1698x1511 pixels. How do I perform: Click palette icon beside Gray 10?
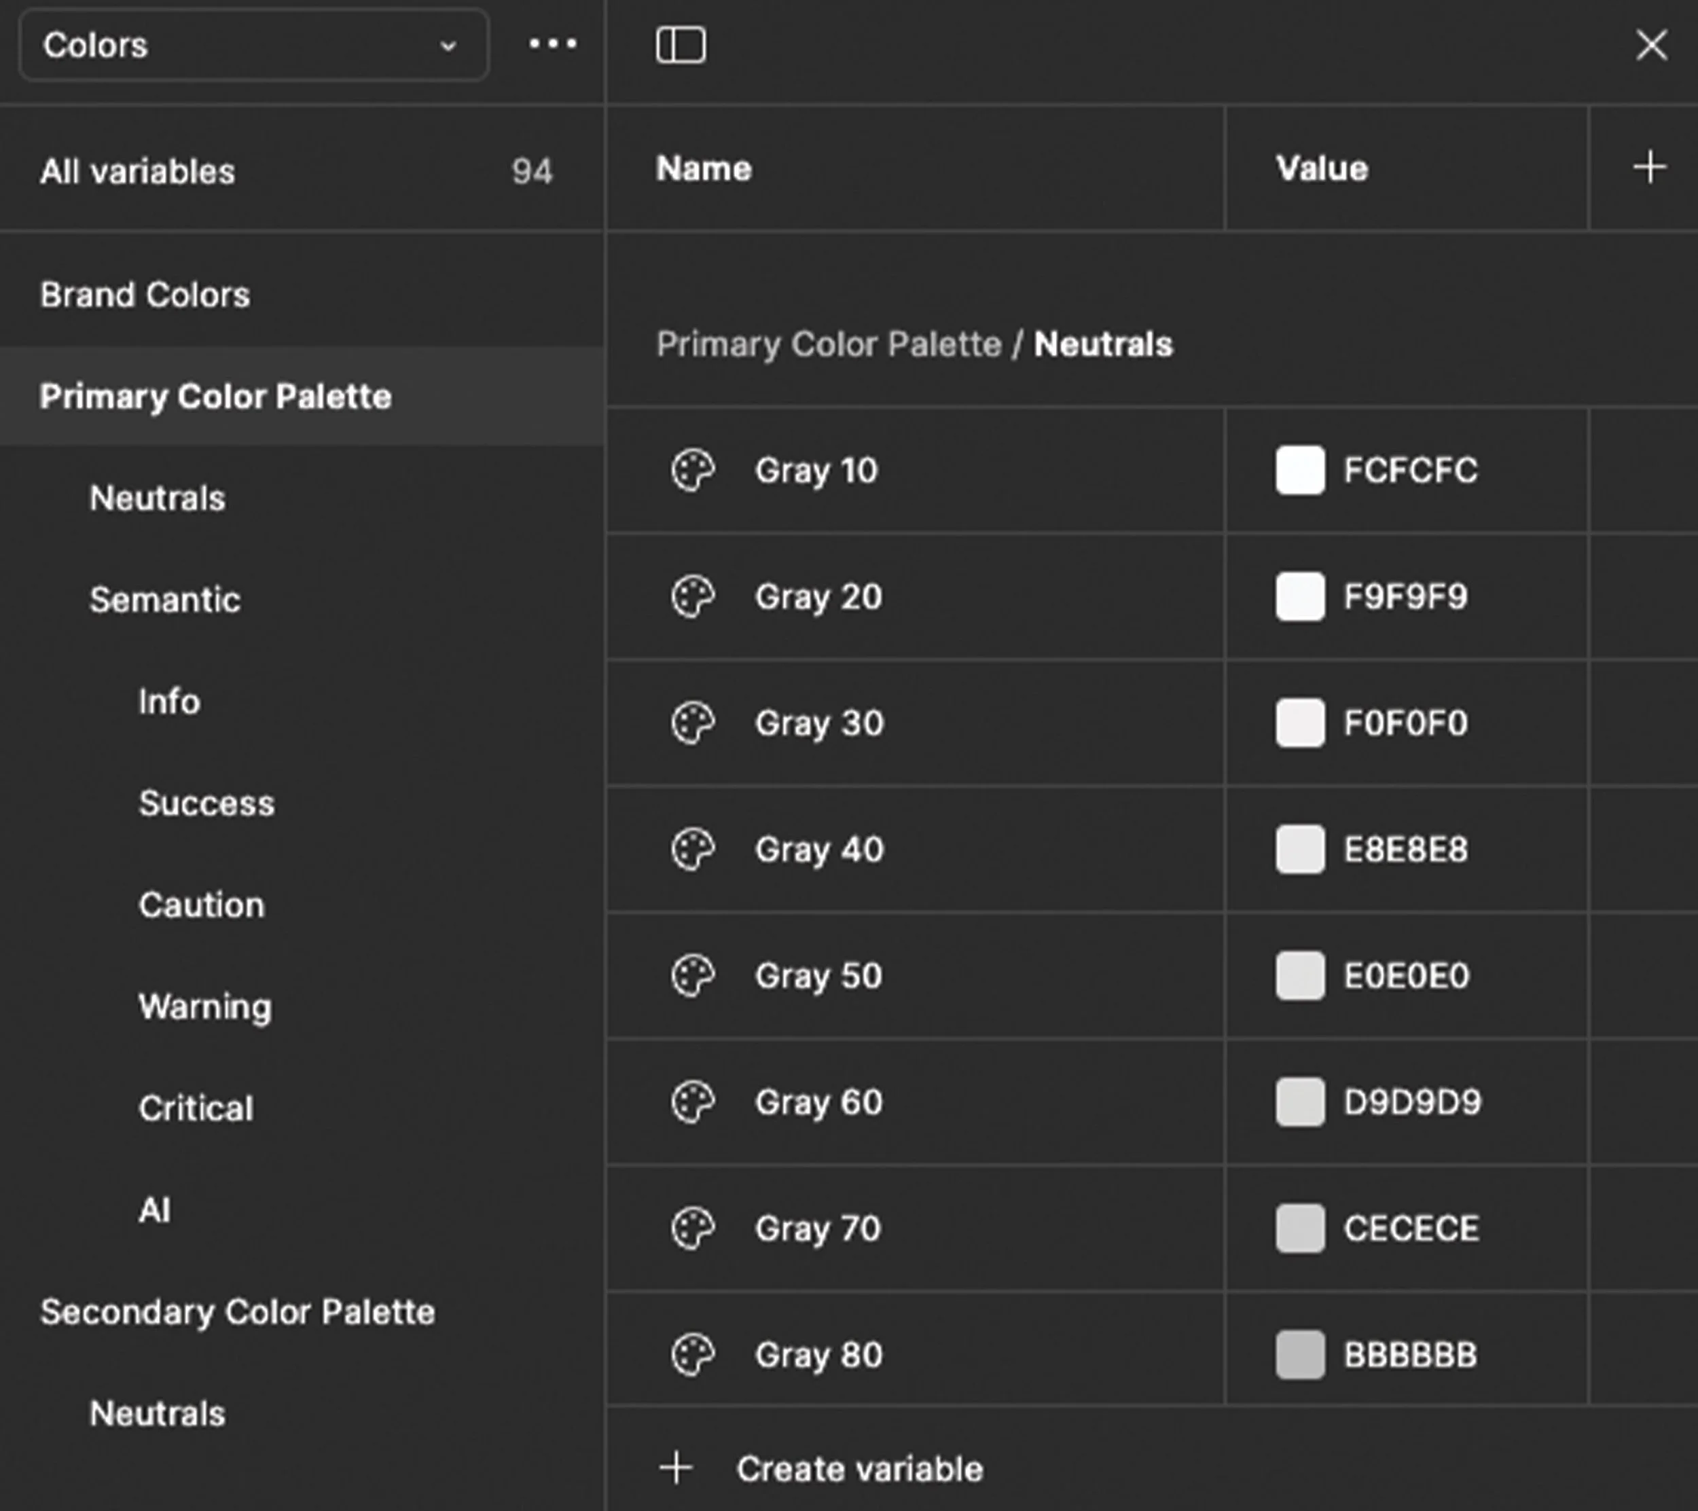692,470
